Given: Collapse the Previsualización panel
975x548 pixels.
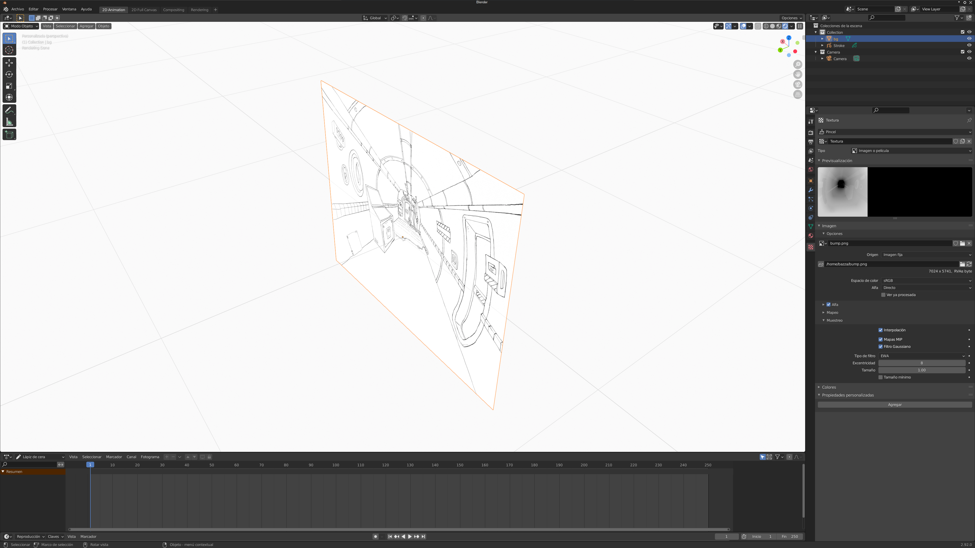Looking at the screenshot, I should [836, 161].
